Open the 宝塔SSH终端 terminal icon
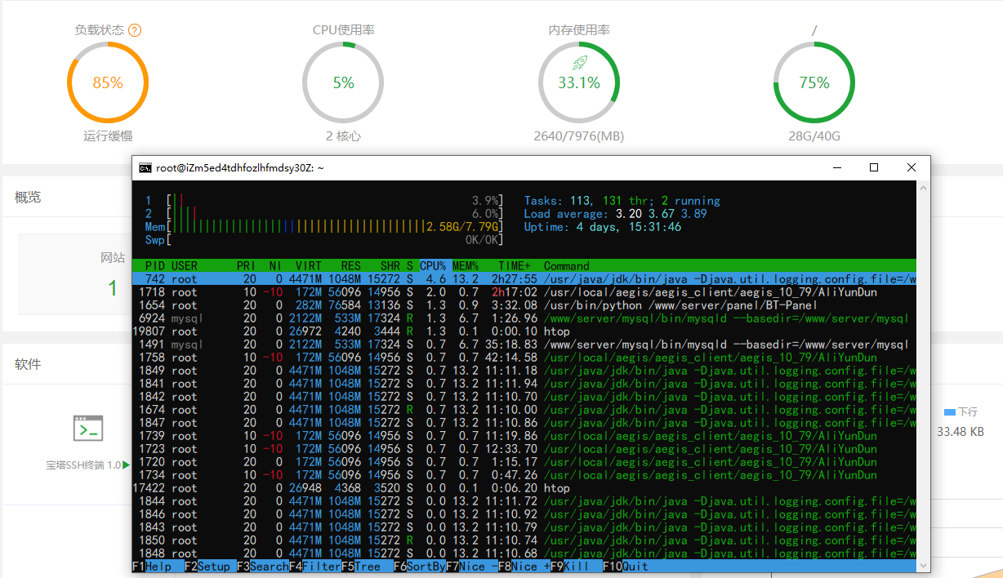The width and height of the screenshot is (1003, 578). [x=87, y=428]
